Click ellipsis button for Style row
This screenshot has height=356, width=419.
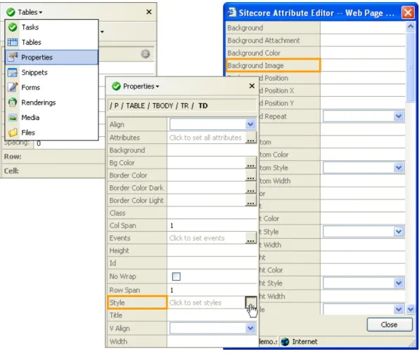251,303
